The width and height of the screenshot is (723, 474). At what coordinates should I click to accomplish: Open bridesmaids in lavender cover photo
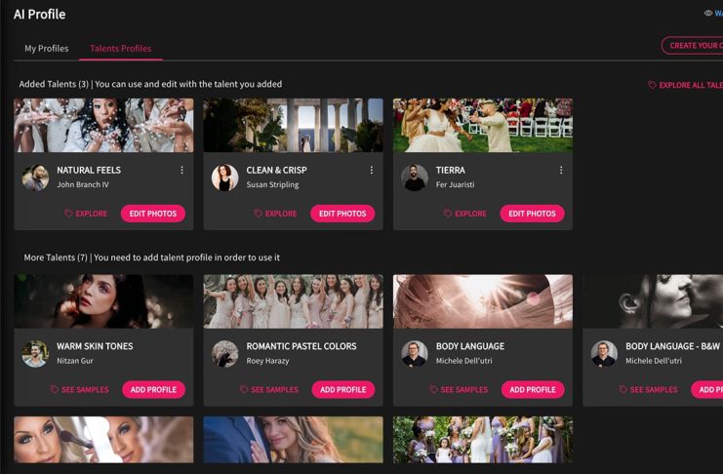(483, 440)
